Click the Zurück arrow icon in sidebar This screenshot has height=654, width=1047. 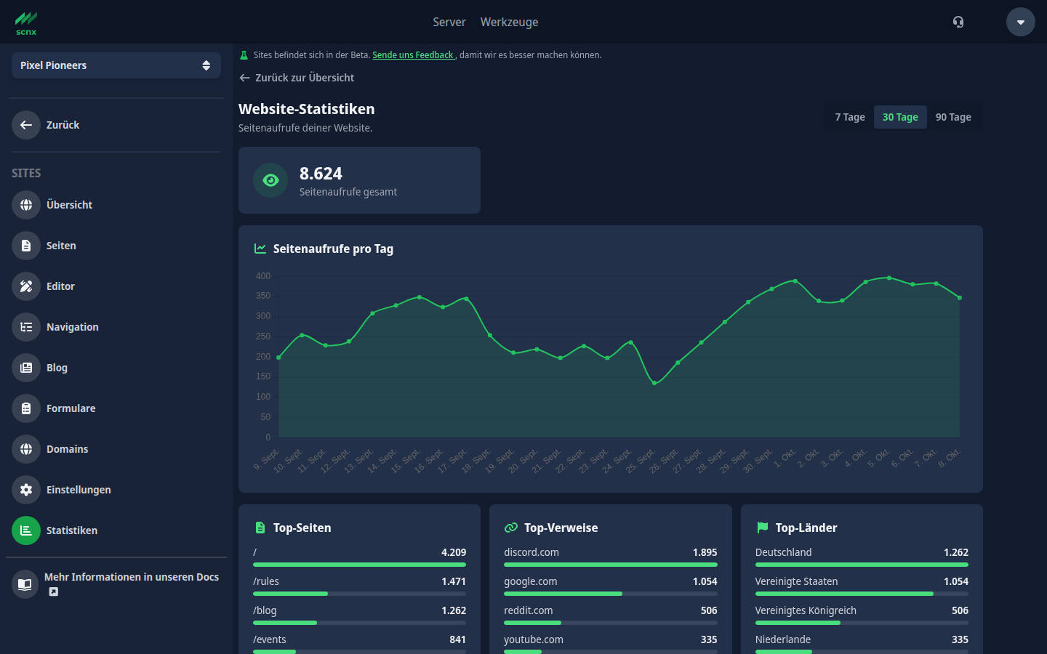click(26, 125)
